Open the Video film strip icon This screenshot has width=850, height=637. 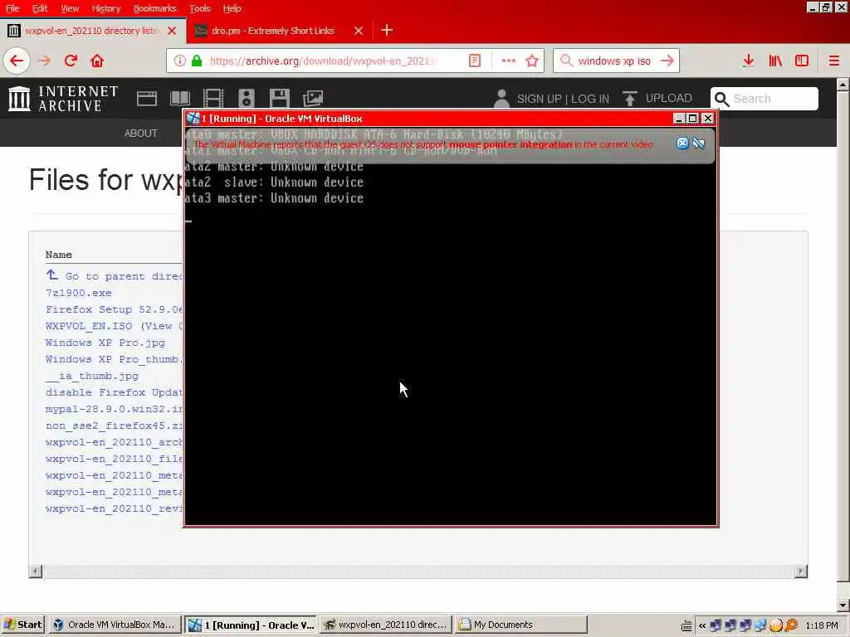[x=213, y=99]
